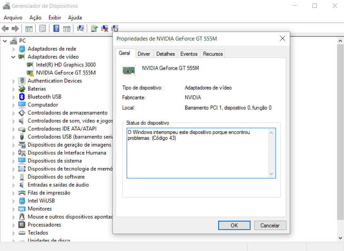Toggle the action pane toolbar icon

pos(67,28)
